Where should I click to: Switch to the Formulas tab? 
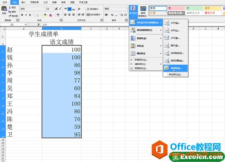tap(45, 2)
